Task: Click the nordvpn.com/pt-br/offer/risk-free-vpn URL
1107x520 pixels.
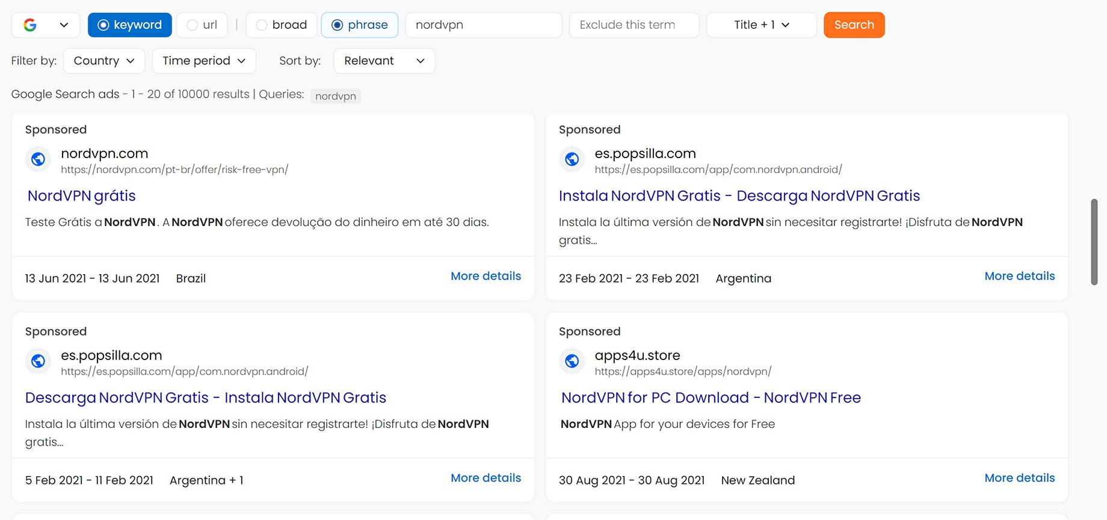Action: tap(174, 170)
